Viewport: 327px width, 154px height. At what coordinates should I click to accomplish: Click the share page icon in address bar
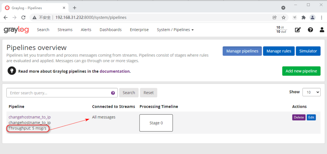274,18
